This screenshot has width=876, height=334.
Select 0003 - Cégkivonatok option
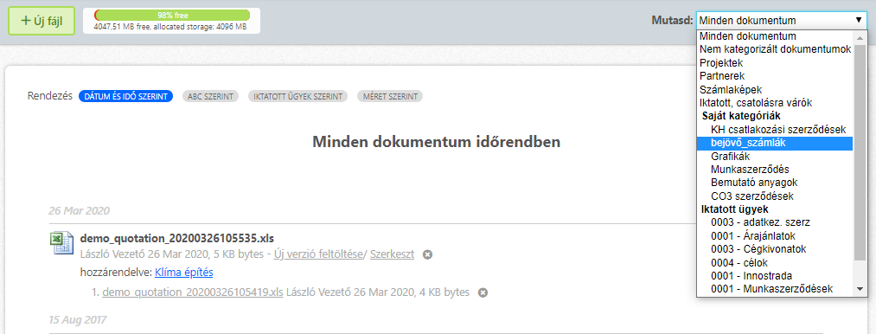point(774,249)
